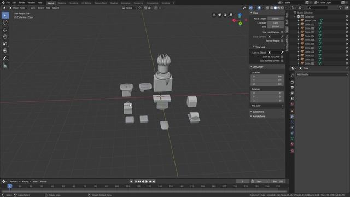Click the perspective/orthographic grid icon
Screen dimensions: 350x197
coord(214,15)
